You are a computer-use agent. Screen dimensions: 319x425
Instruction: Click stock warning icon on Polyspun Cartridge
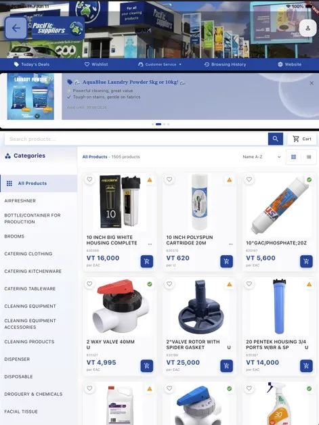coord(230,180)
